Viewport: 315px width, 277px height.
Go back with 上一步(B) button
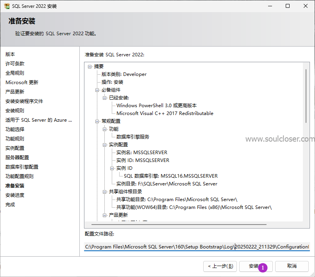[220, 266]
